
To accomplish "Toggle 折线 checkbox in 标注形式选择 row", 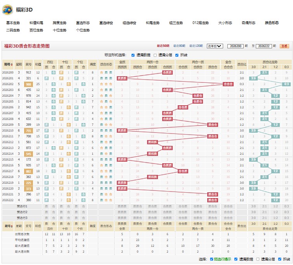I will tap(177, 55).
